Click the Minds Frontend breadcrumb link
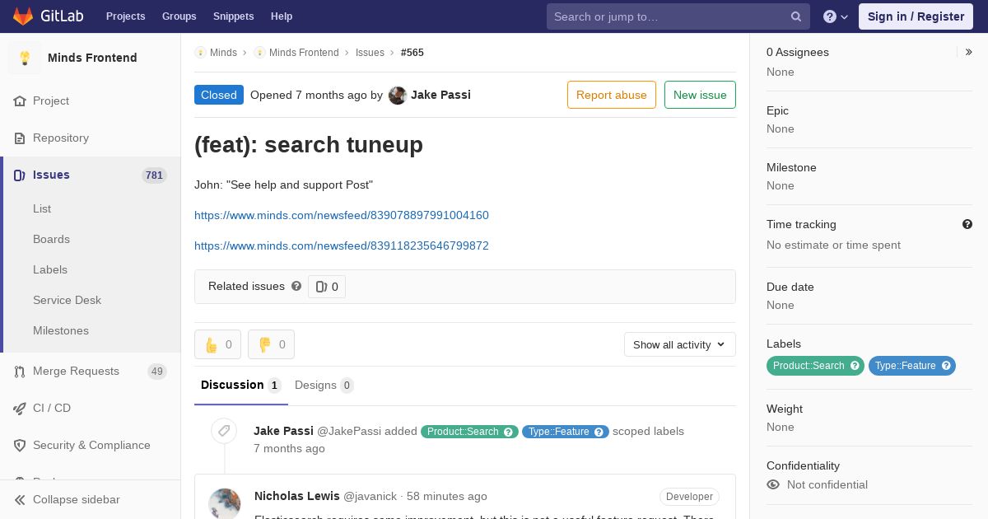 304,52
